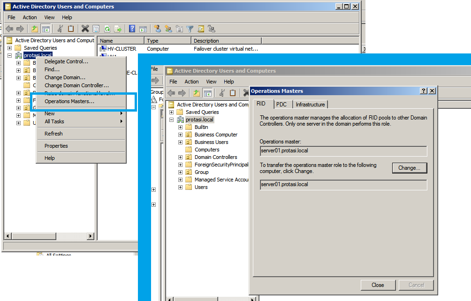Click Up One Level icon in context-menu window
Viewport: 471px width, 301px height.
(x=35, y=29)
